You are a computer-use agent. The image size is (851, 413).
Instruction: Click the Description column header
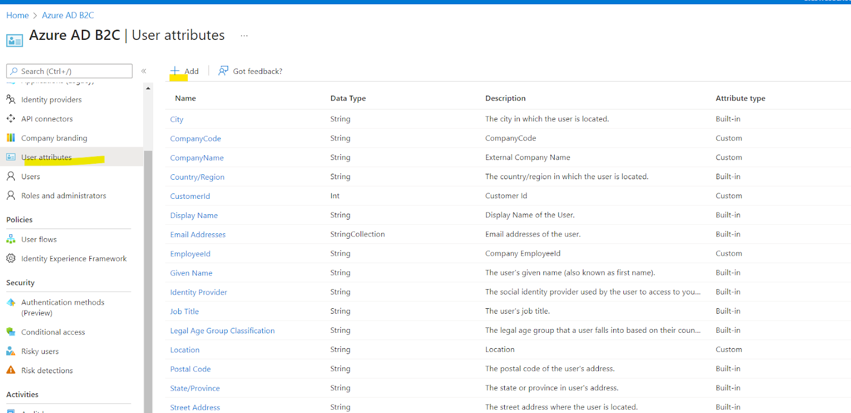pyautogui.click(x=505, y=98)
